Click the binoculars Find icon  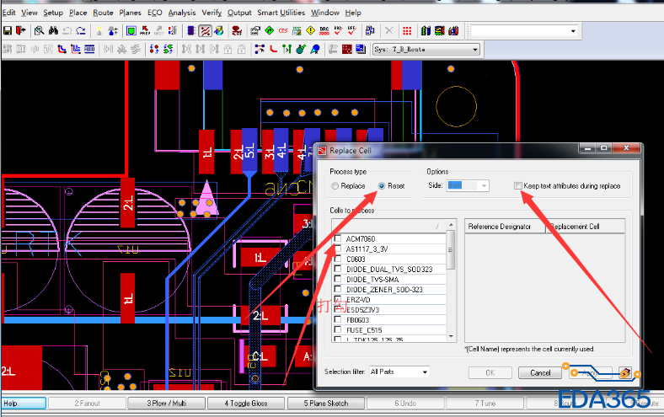coord(53,31)
